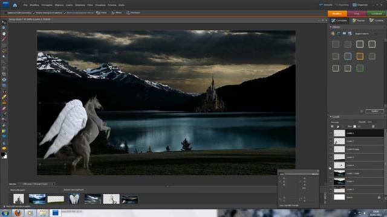Open the Distribuisci dropdown
This screenshot has width=387, height=217.
(x=133, y=13)
